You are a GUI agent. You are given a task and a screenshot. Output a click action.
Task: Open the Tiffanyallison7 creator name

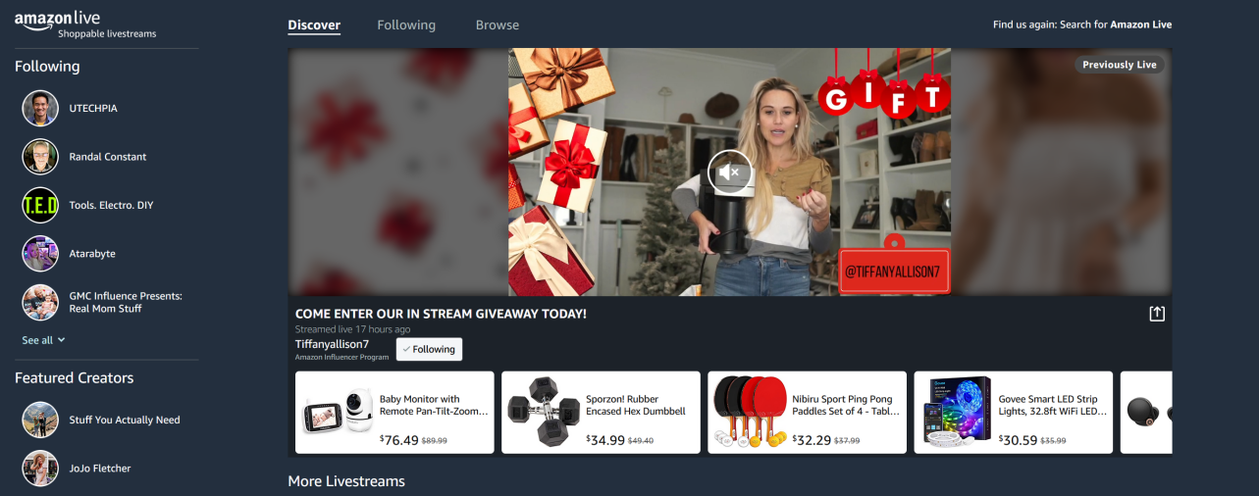(x=332, y=344)
